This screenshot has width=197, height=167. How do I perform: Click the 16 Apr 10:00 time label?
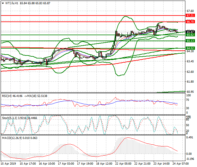pos(47,164)
